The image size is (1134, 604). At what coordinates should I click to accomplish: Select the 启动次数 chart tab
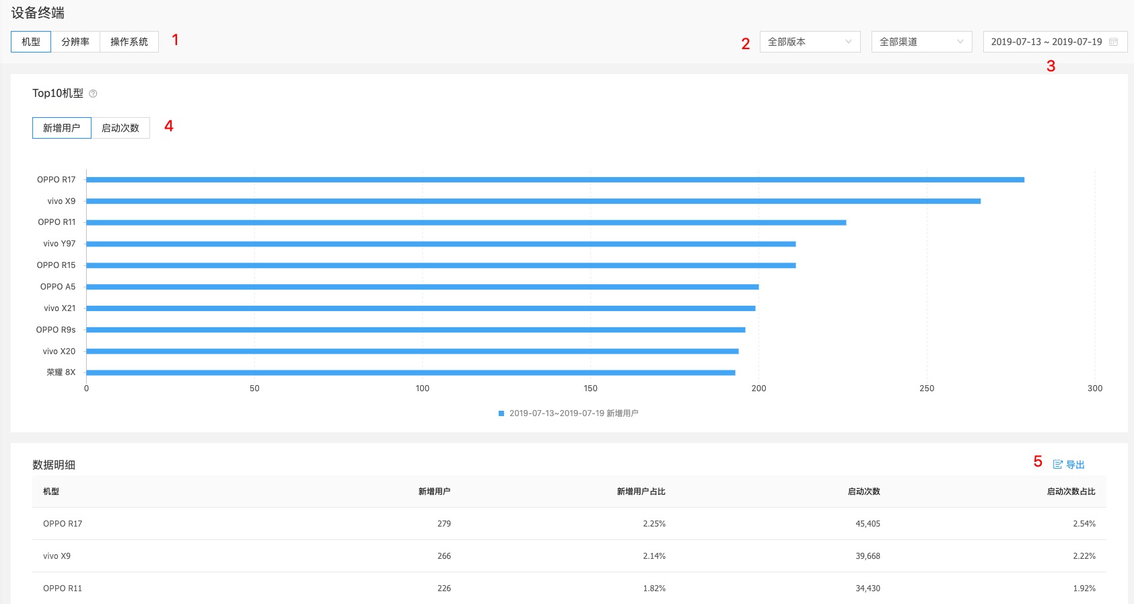(120, 128)
